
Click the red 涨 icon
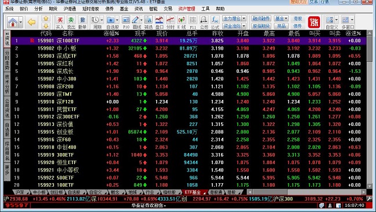click(x=314, y=23)
